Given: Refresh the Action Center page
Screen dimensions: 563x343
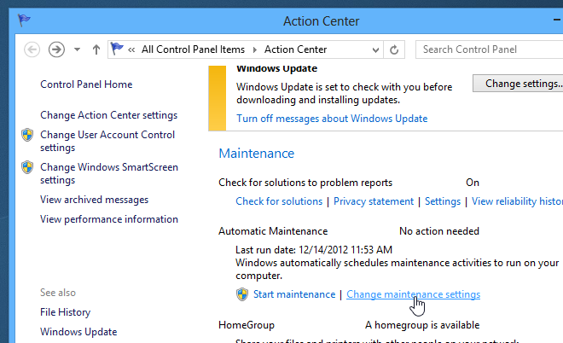Looking at the screenshot, I should click(394, 49).
